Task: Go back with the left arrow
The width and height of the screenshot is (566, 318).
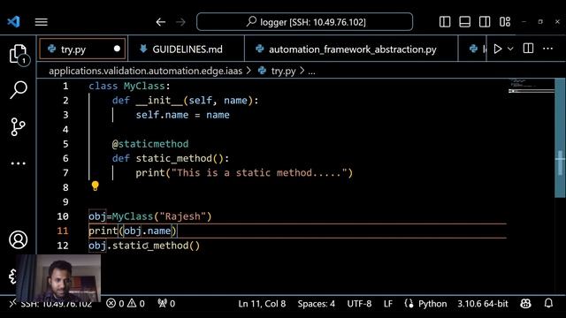Action: (x=161, y=22)
